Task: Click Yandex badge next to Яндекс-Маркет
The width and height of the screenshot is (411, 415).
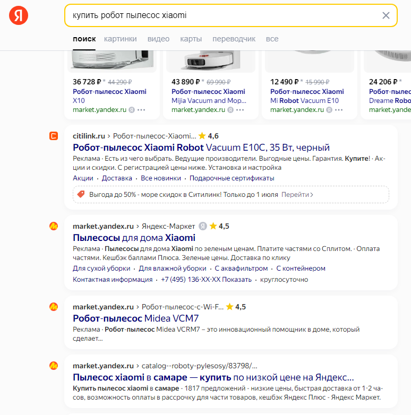Action: (x=203, y=226)
